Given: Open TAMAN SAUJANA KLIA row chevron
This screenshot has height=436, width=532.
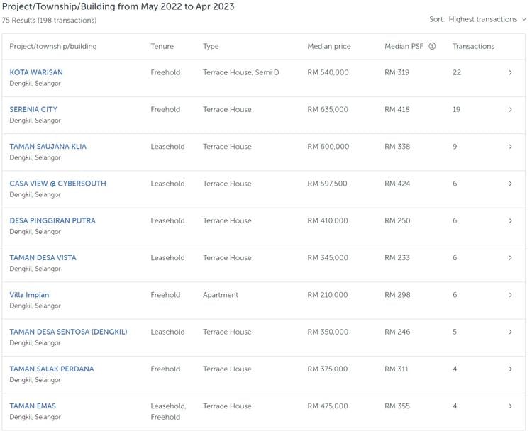Looking at the screenshot, I should click(x=510, y=147).
